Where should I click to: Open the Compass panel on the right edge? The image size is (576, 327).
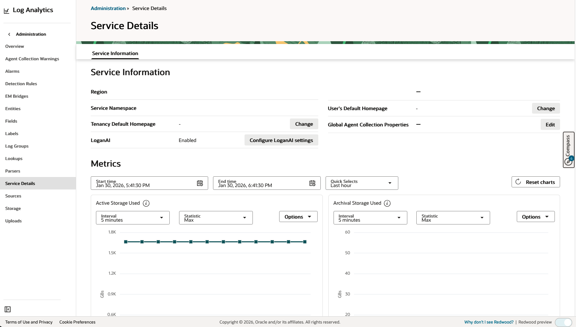pos(568,149)
